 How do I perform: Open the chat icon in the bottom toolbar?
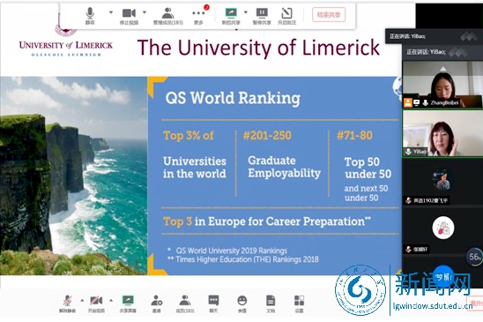pyautogui.click(x=213, y=303)
